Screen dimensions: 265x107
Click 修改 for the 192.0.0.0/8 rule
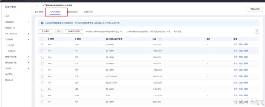click(235, 51)
